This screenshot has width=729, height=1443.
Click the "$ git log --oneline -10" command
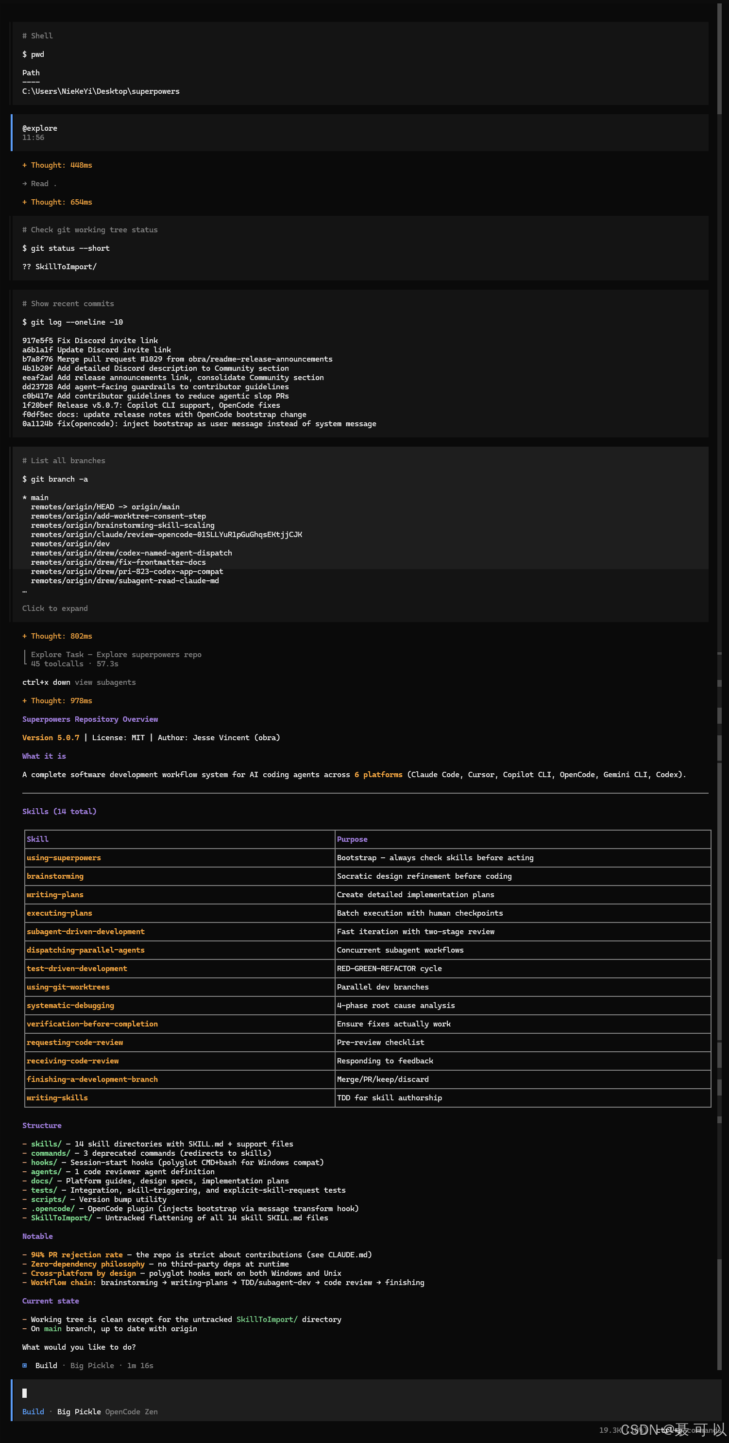point(72,322)
